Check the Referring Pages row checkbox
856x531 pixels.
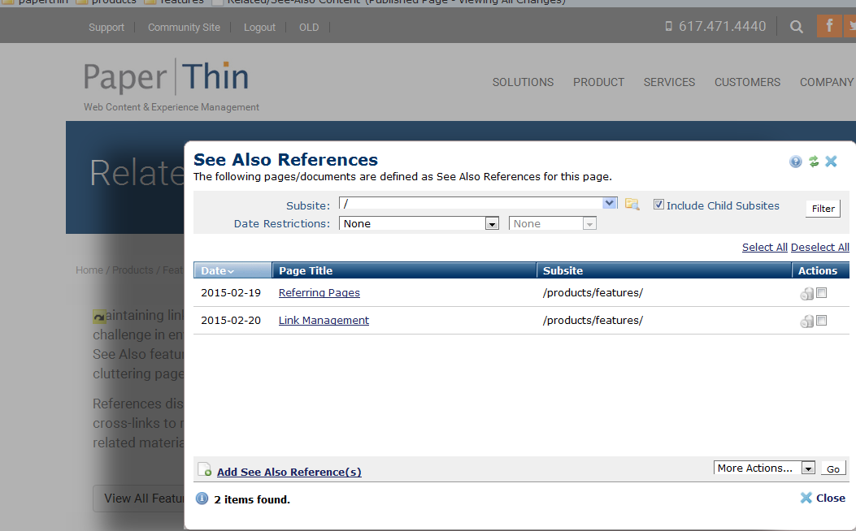tap(821, 293)
